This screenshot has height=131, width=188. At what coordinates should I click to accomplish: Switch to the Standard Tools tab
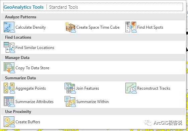[x=64, y=7]
